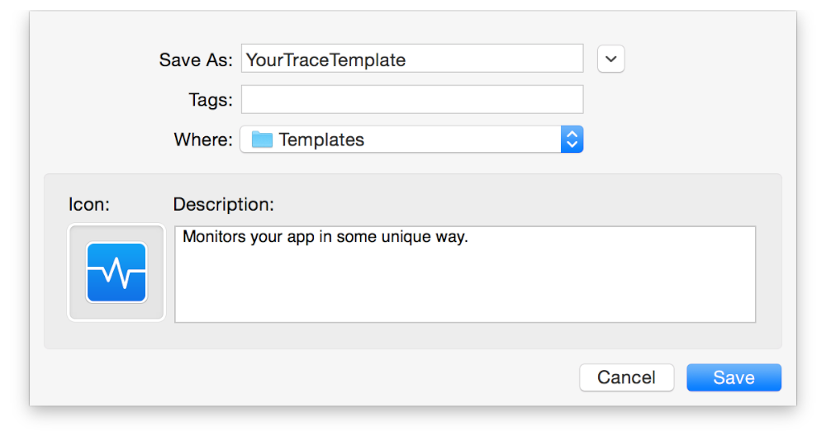826x441 pixels.
Task: Click the "Tags:" label
Action: (211, 100)
